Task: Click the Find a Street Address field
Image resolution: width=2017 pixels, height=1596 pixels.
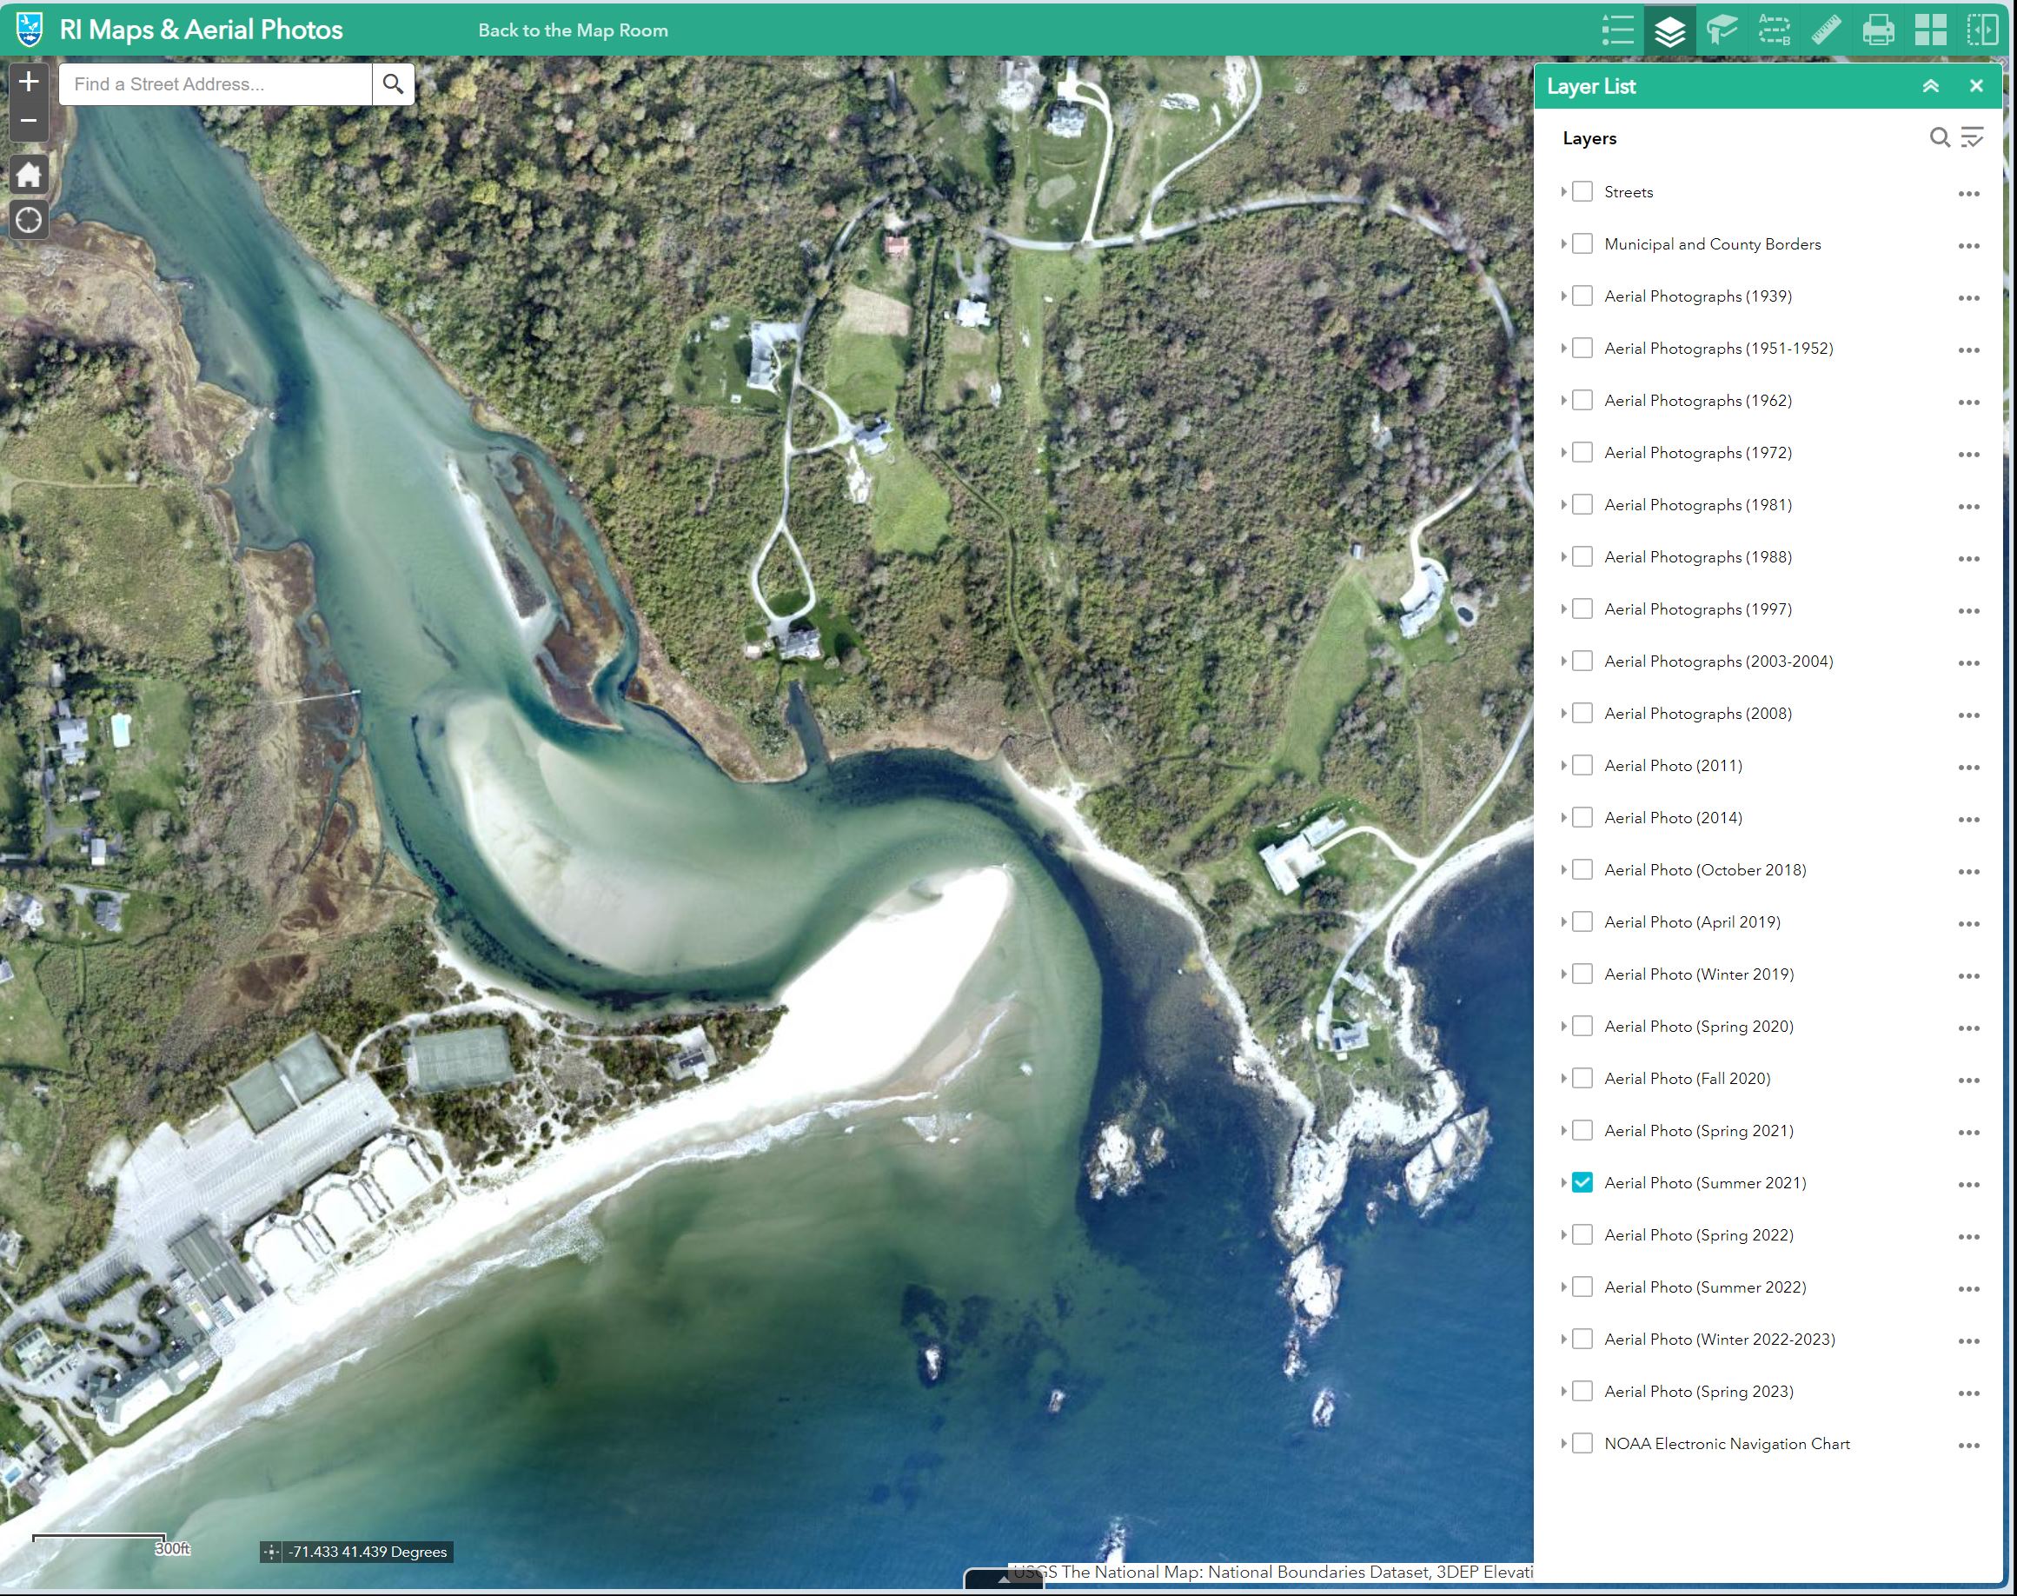Action: pos(215,84)
